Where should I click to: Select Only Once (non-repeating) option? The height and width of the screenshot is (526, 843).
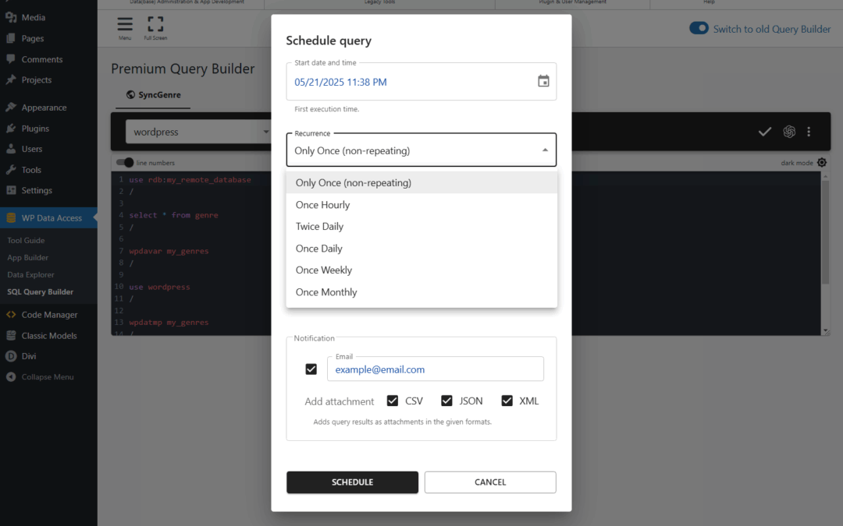[x=421, y=183]
